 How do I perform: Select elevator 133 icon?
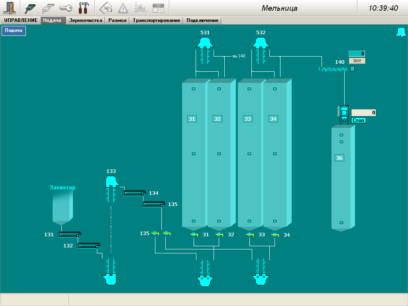pyautogui.click(x=111, y=182)
